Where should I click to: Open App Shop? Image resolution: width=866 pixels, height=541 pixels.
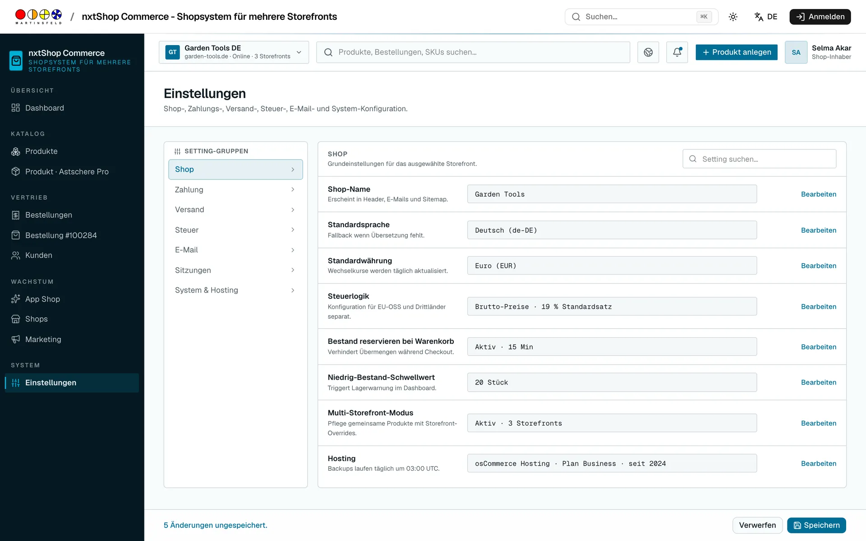72,299
